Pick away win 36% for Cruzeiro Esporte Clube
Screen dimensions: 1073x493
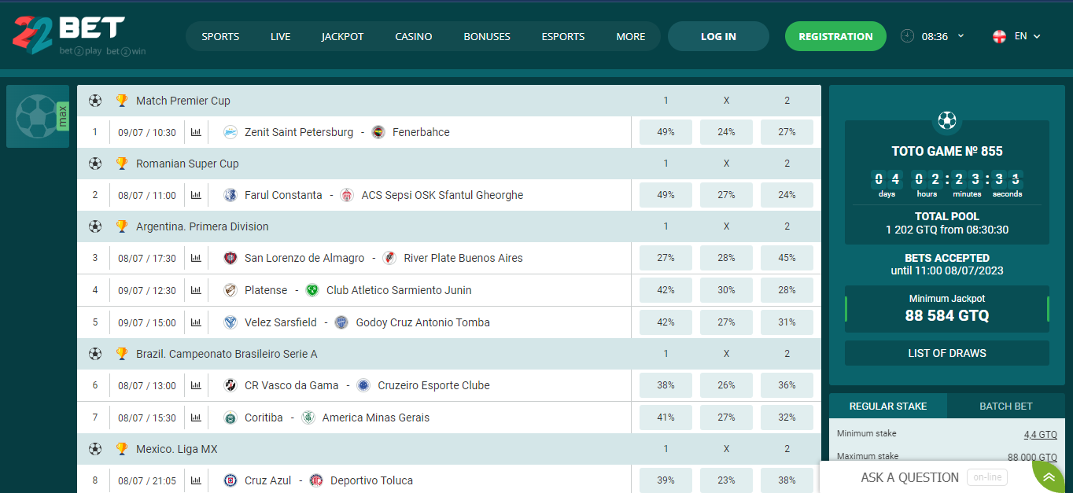pos(787,385)
